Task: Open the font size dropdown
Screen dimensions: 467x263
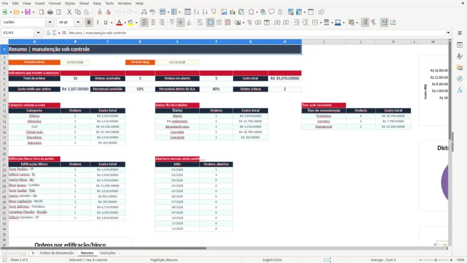Action: 78,22
